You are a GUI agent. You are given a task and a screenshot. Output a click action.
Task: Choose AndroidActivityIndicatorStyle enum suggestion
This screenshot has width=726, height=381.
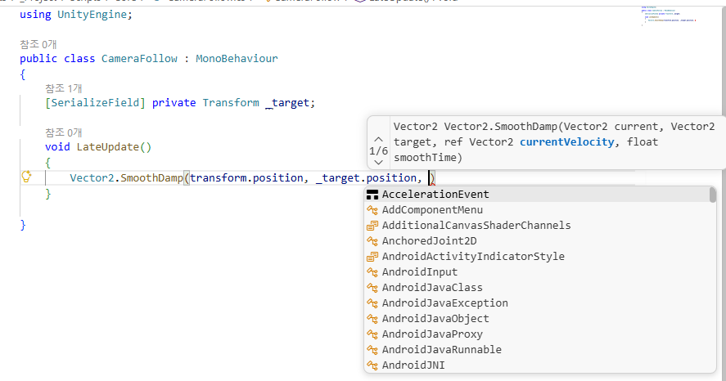[537, 257]
